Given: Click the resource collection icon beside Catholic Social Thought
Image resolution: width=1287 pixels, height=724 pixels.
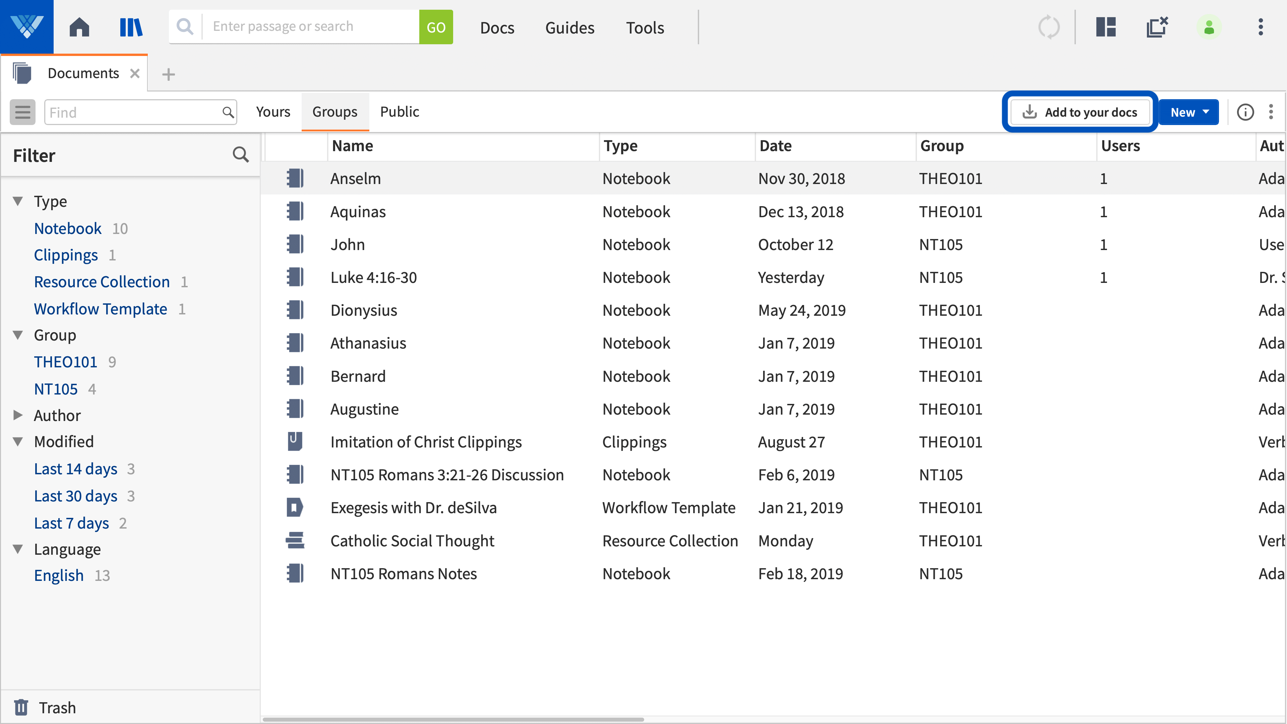Looking at the screenshot, I should (x=295, y=540).
